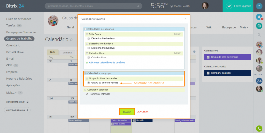The image size is (265, 133).
Task: Click the CONVIDAR USUÁRIO button
Action: (17, 110)
